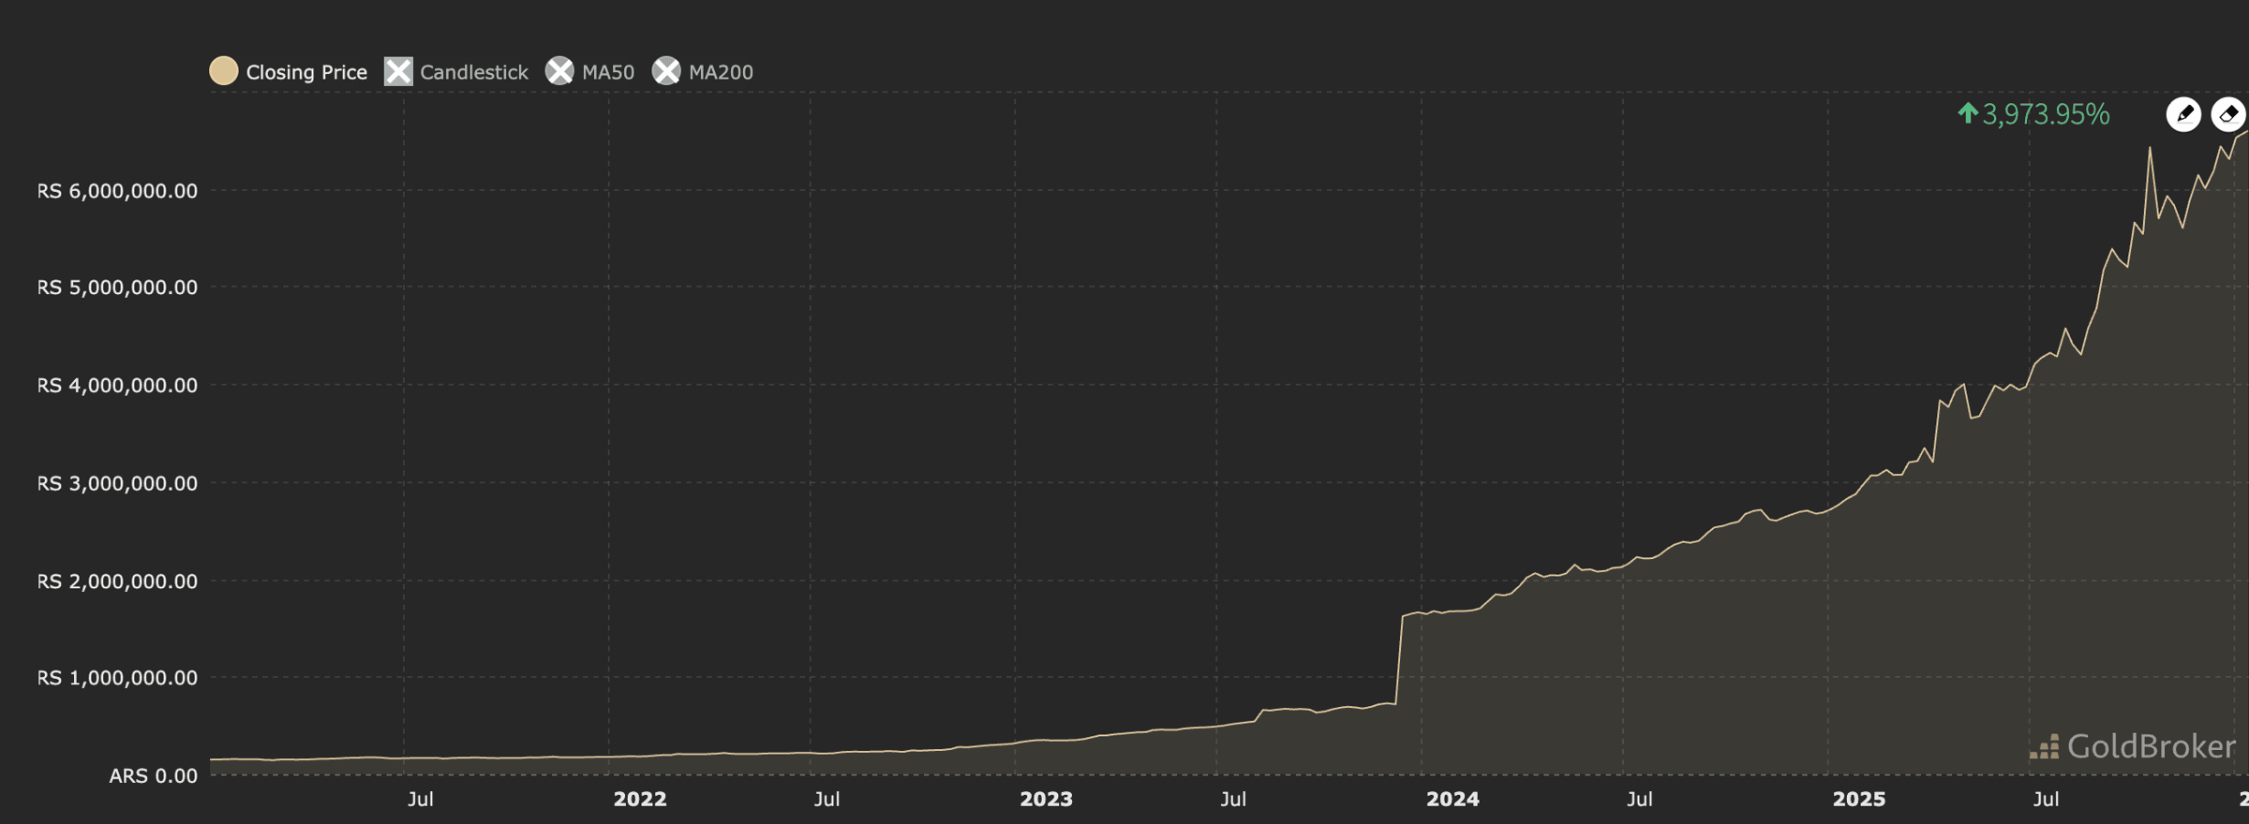Open the GoldBroker watermark text link
Viewport: 2249px width, 824px height.
[2151, 746]
